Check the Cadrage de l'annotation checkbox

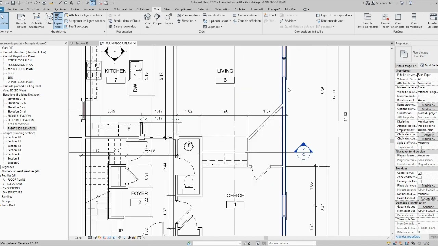click(420, 181)
